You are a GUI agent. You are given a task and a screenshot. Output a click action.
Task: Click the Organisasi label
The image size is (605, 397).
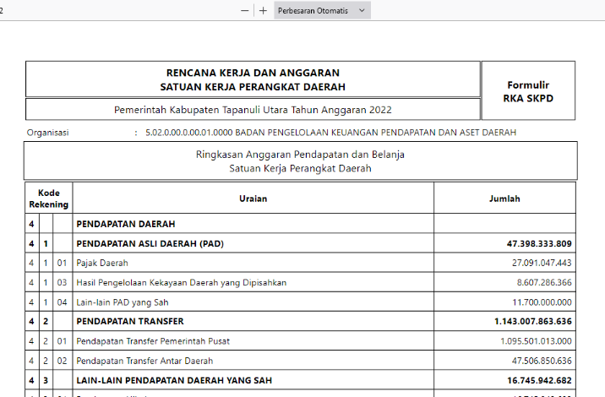point(47,133)
